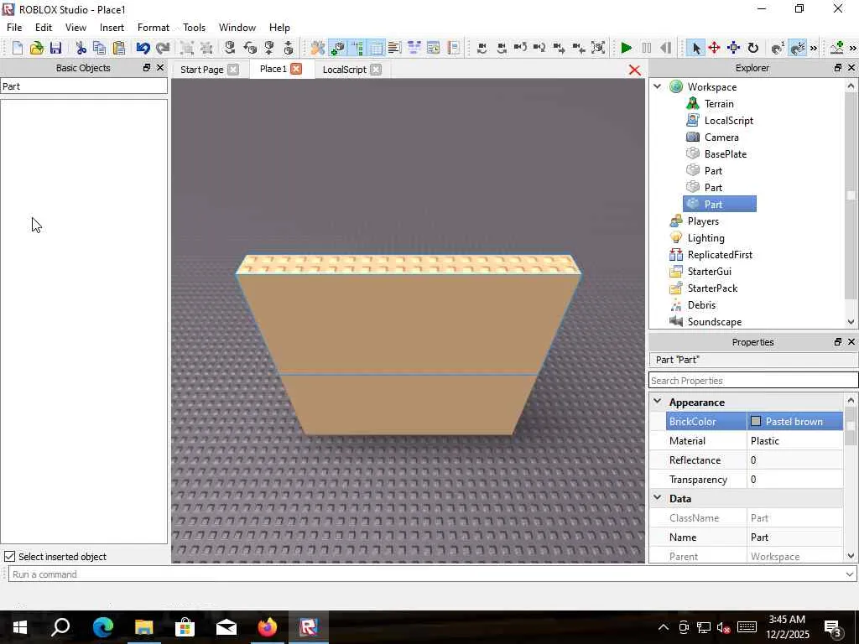Collapse the Appearance properties section
The width and height of the screenshot is (859, 644).
(x=658, y=402)
